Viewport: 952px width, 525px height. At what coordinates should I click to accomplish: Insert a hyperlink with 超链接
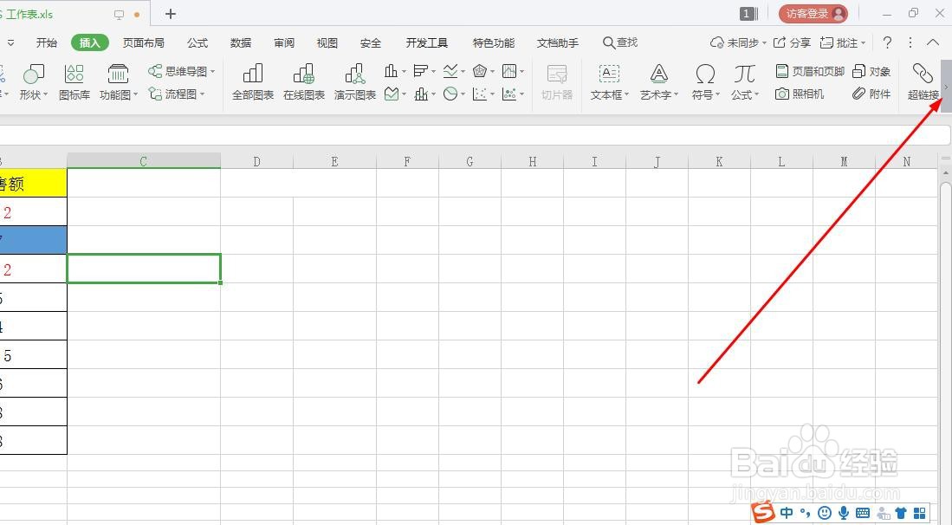921,80
